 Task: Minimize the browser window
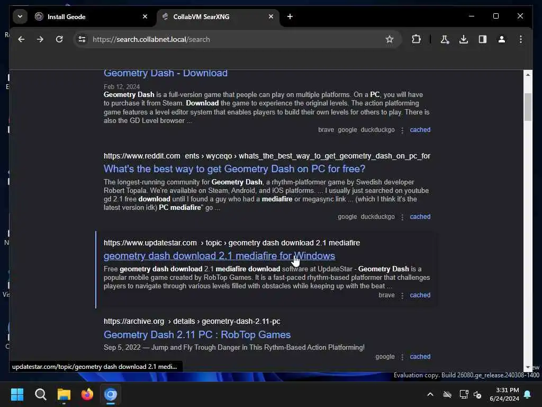472,16
